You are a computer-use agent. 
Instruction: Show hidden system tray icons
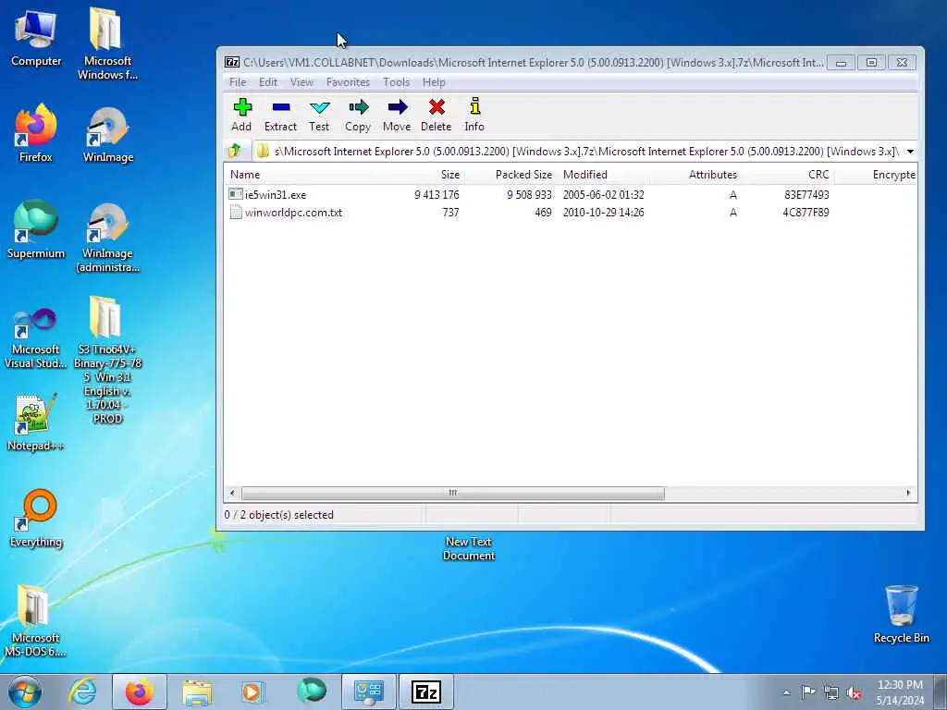pyautogui.click(x=786, y=693)
